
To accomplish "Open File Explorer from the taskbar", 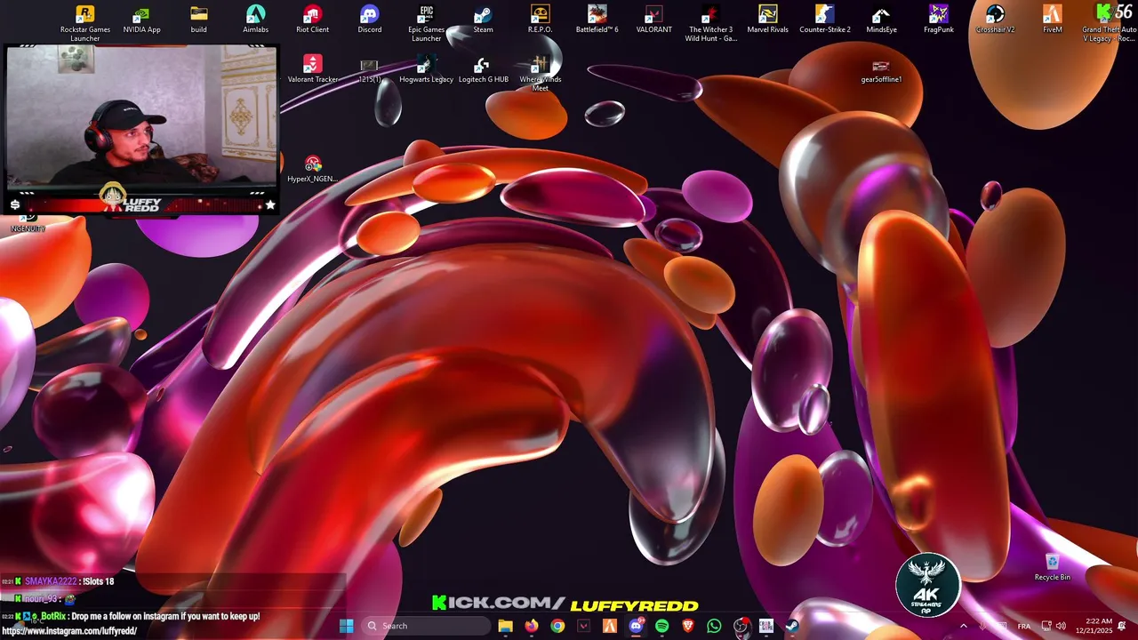I will tap(505, 626).
